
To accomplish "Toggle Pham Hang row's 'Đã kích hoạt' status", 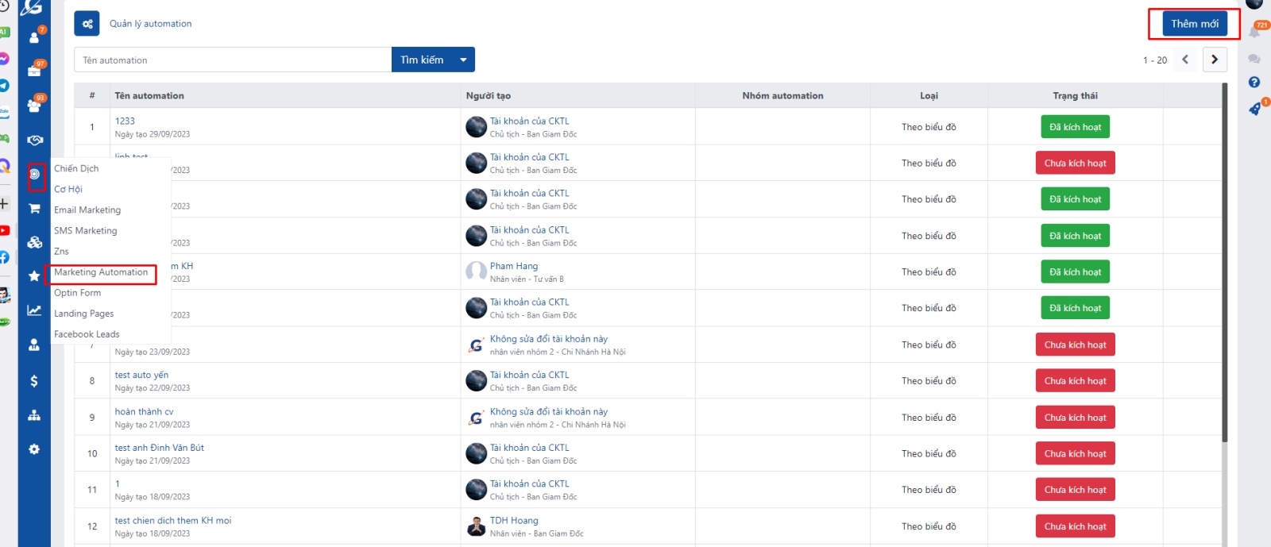I will point(1075,272).
